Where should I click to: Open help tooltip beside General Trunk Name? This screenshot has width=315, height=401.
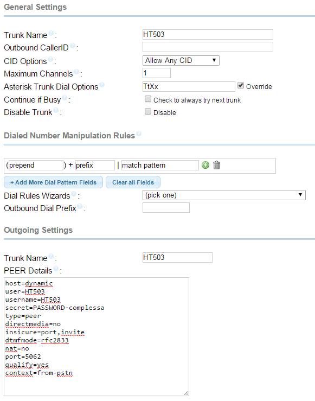pos(51,33)
